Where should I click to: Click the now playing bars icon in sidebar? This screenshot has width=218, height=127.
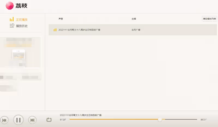coord(12,19)
